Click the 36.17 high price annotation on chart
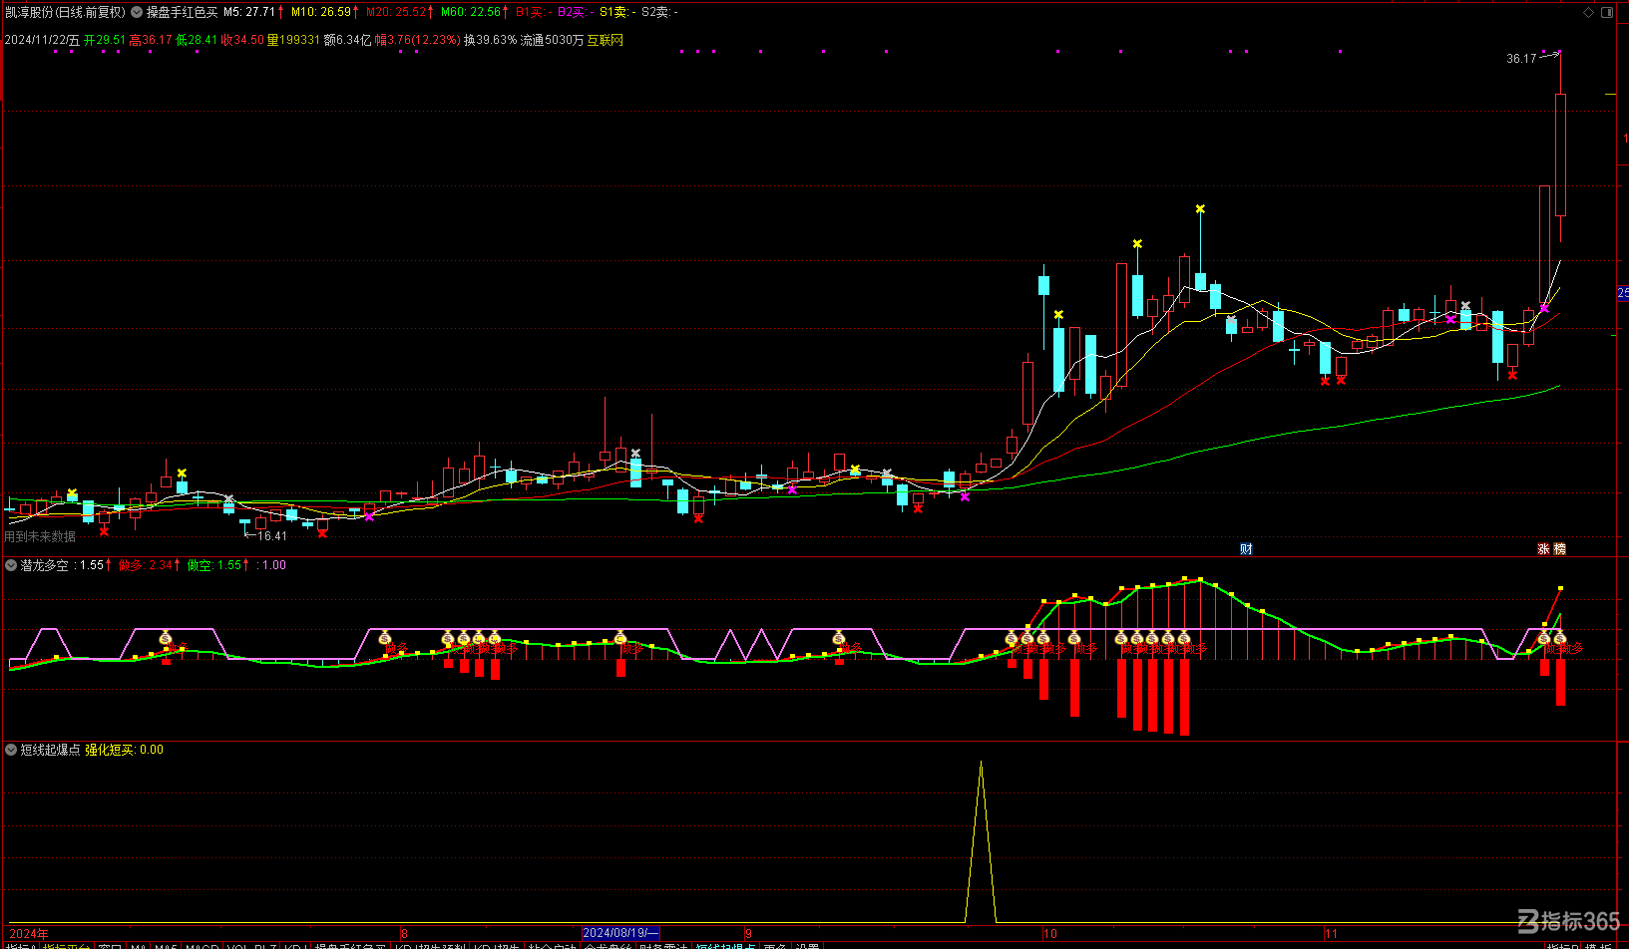 coord(1521,59)
